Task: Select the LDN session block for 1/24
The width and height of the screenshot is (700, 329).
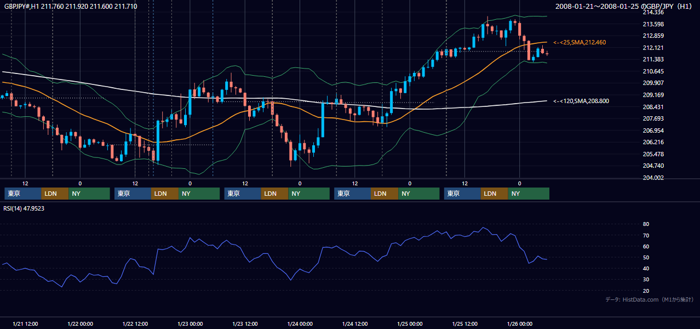Action: tap(385, 194)
